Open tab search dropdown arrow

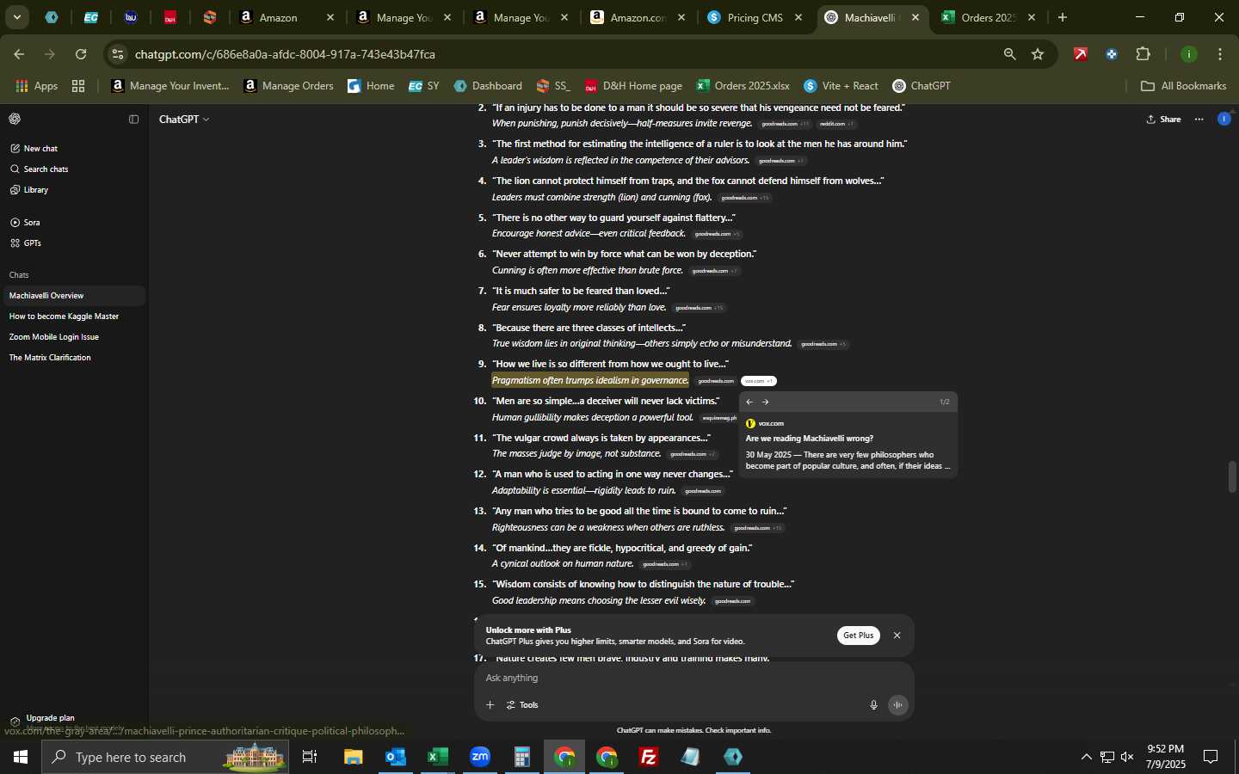click(16, 17)
